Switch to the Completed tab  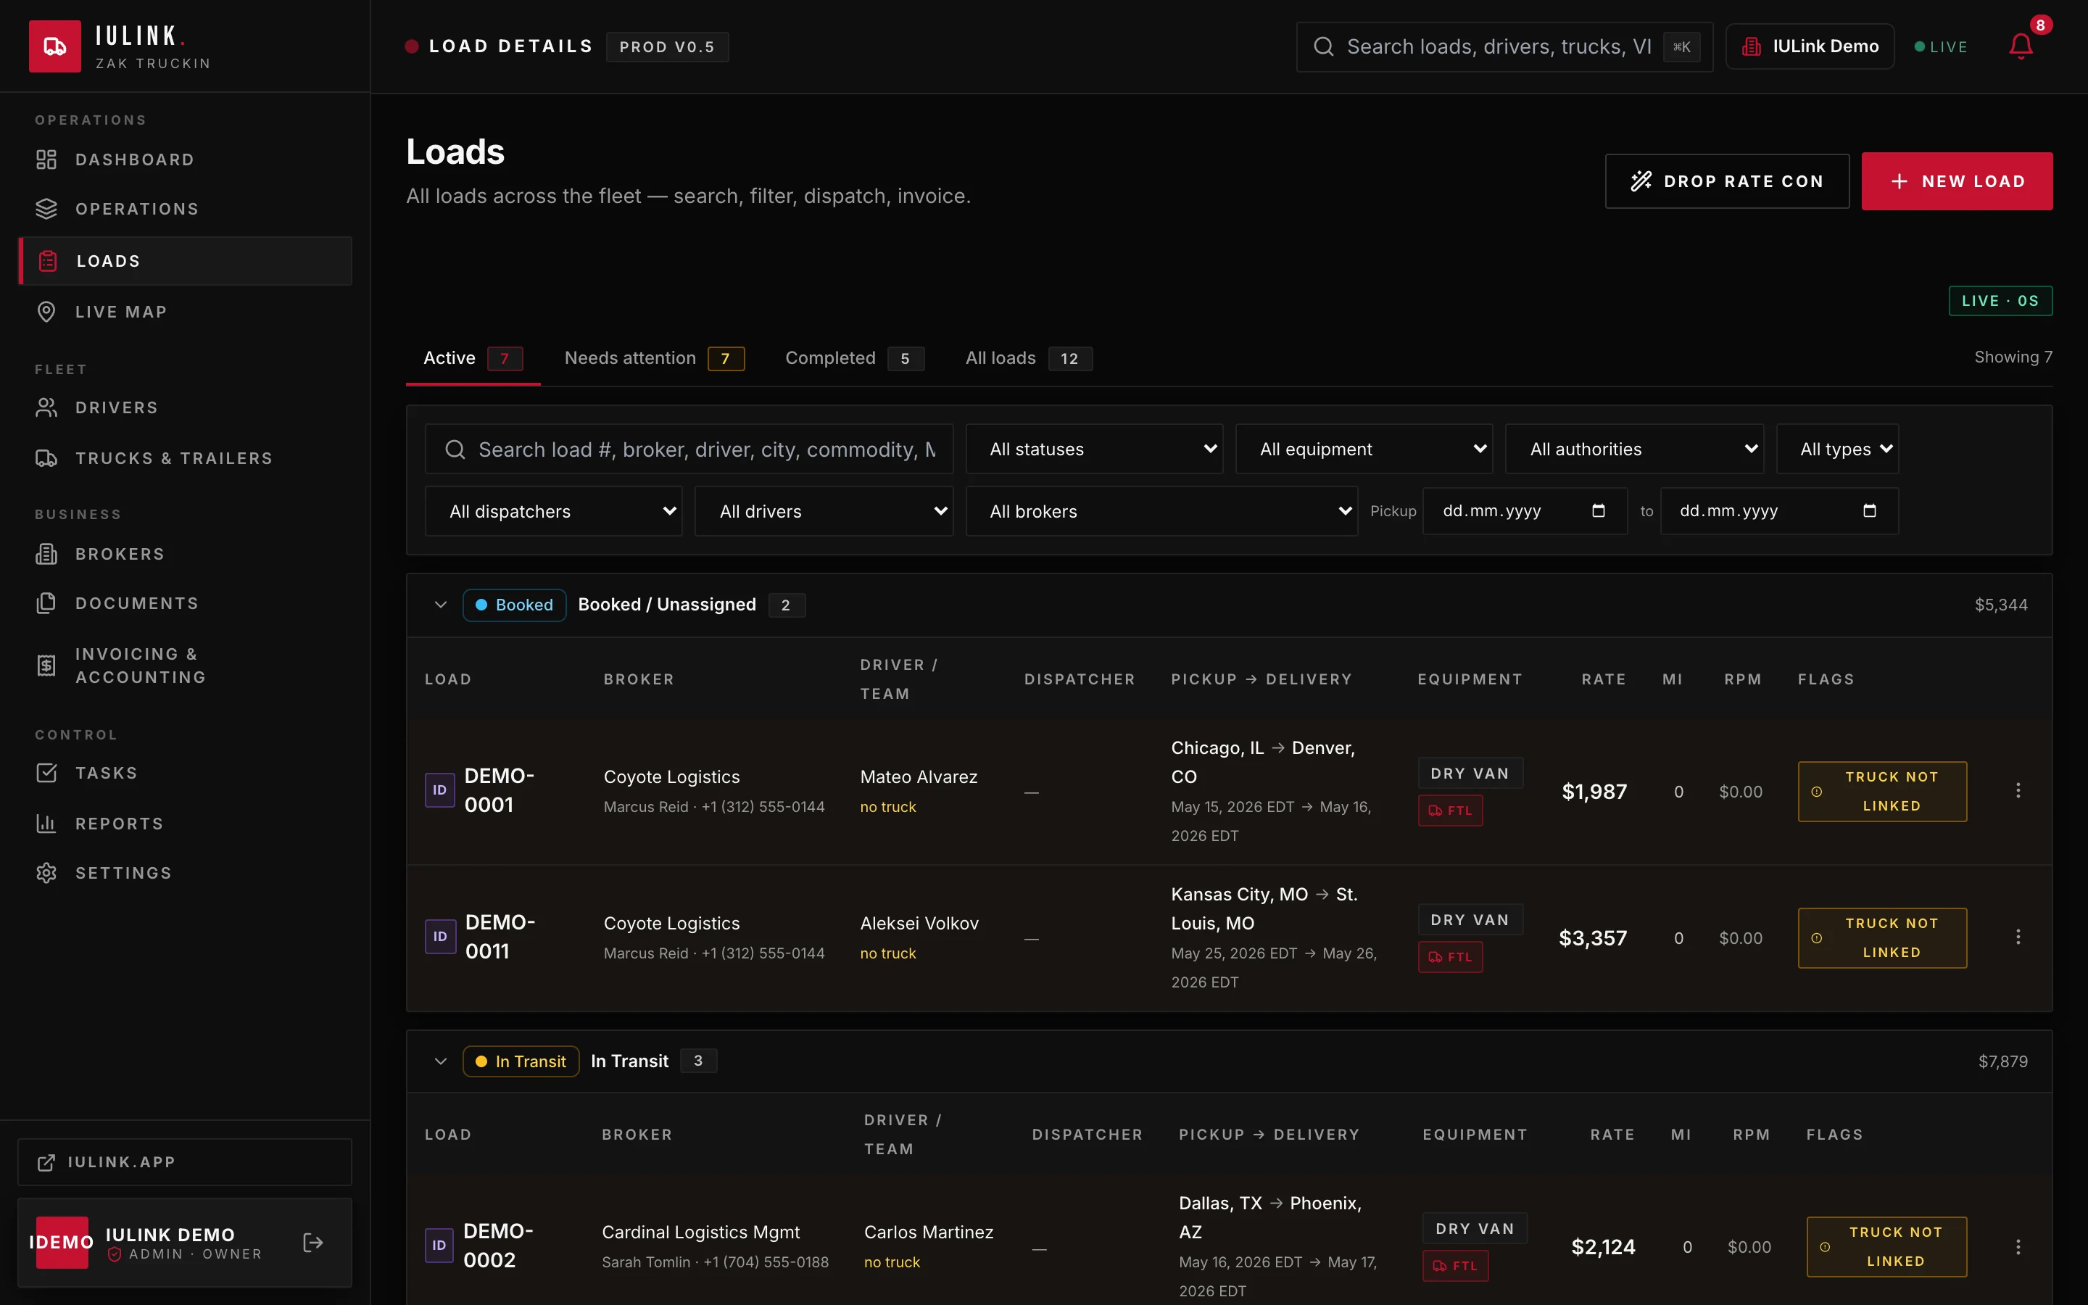[854, 358]
